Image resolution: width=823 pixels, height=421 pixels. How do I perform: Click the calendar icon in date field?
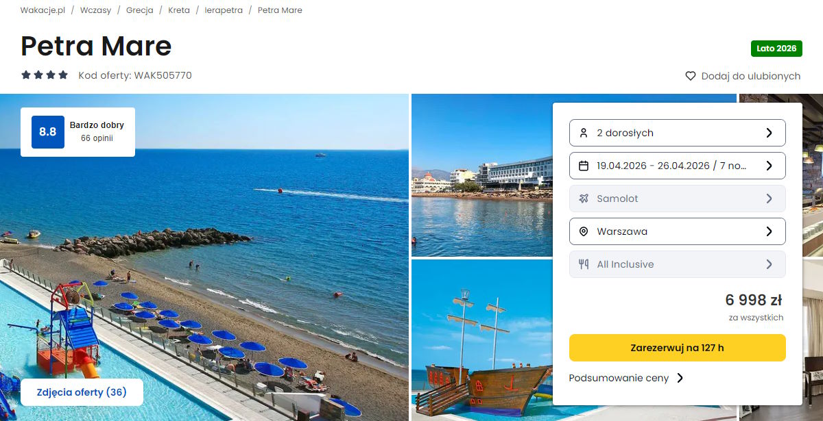pos(584,166)
